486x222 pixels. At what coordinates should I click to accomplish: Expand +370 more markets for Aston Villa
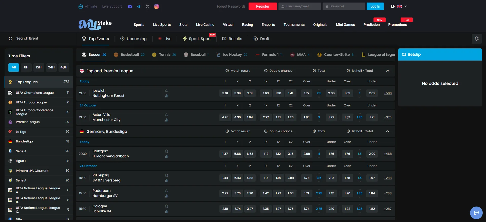[387, 117]
